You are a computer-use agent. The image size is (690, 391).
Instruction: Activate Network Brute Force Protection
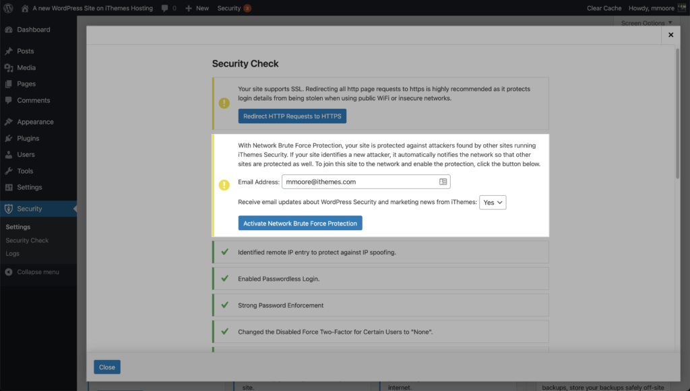click(300, 223)
